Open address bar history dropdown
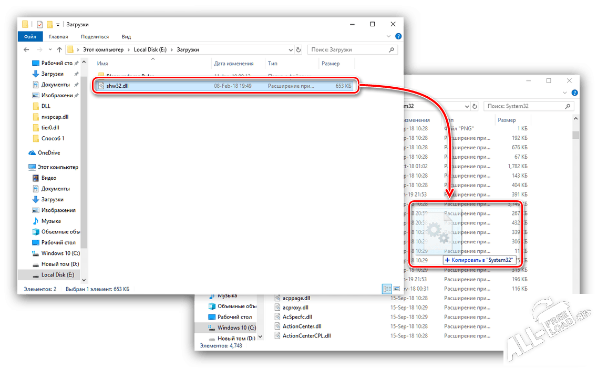The image size is (597, 368). (290, 50)
